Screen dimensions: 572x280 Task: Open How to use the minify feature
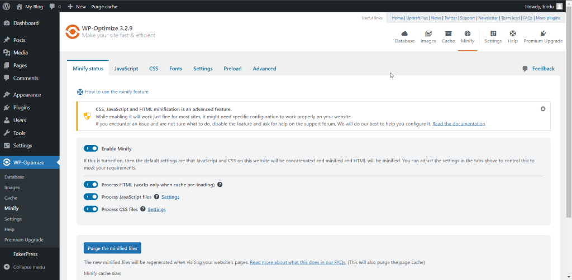pyautogui.click(x=117, y=92)
